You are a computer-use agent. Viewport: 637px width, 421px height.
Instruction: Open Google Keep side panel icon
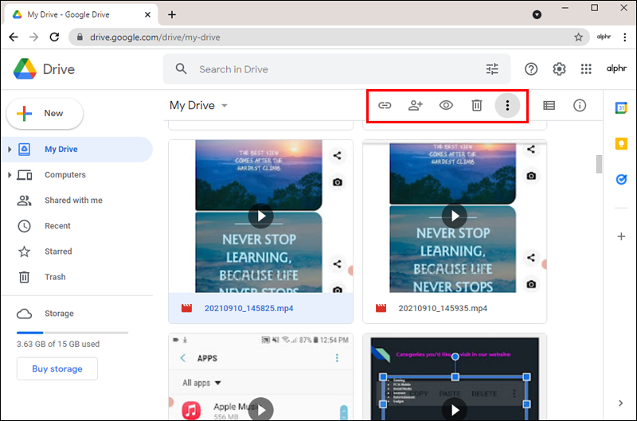coord(621,144)
